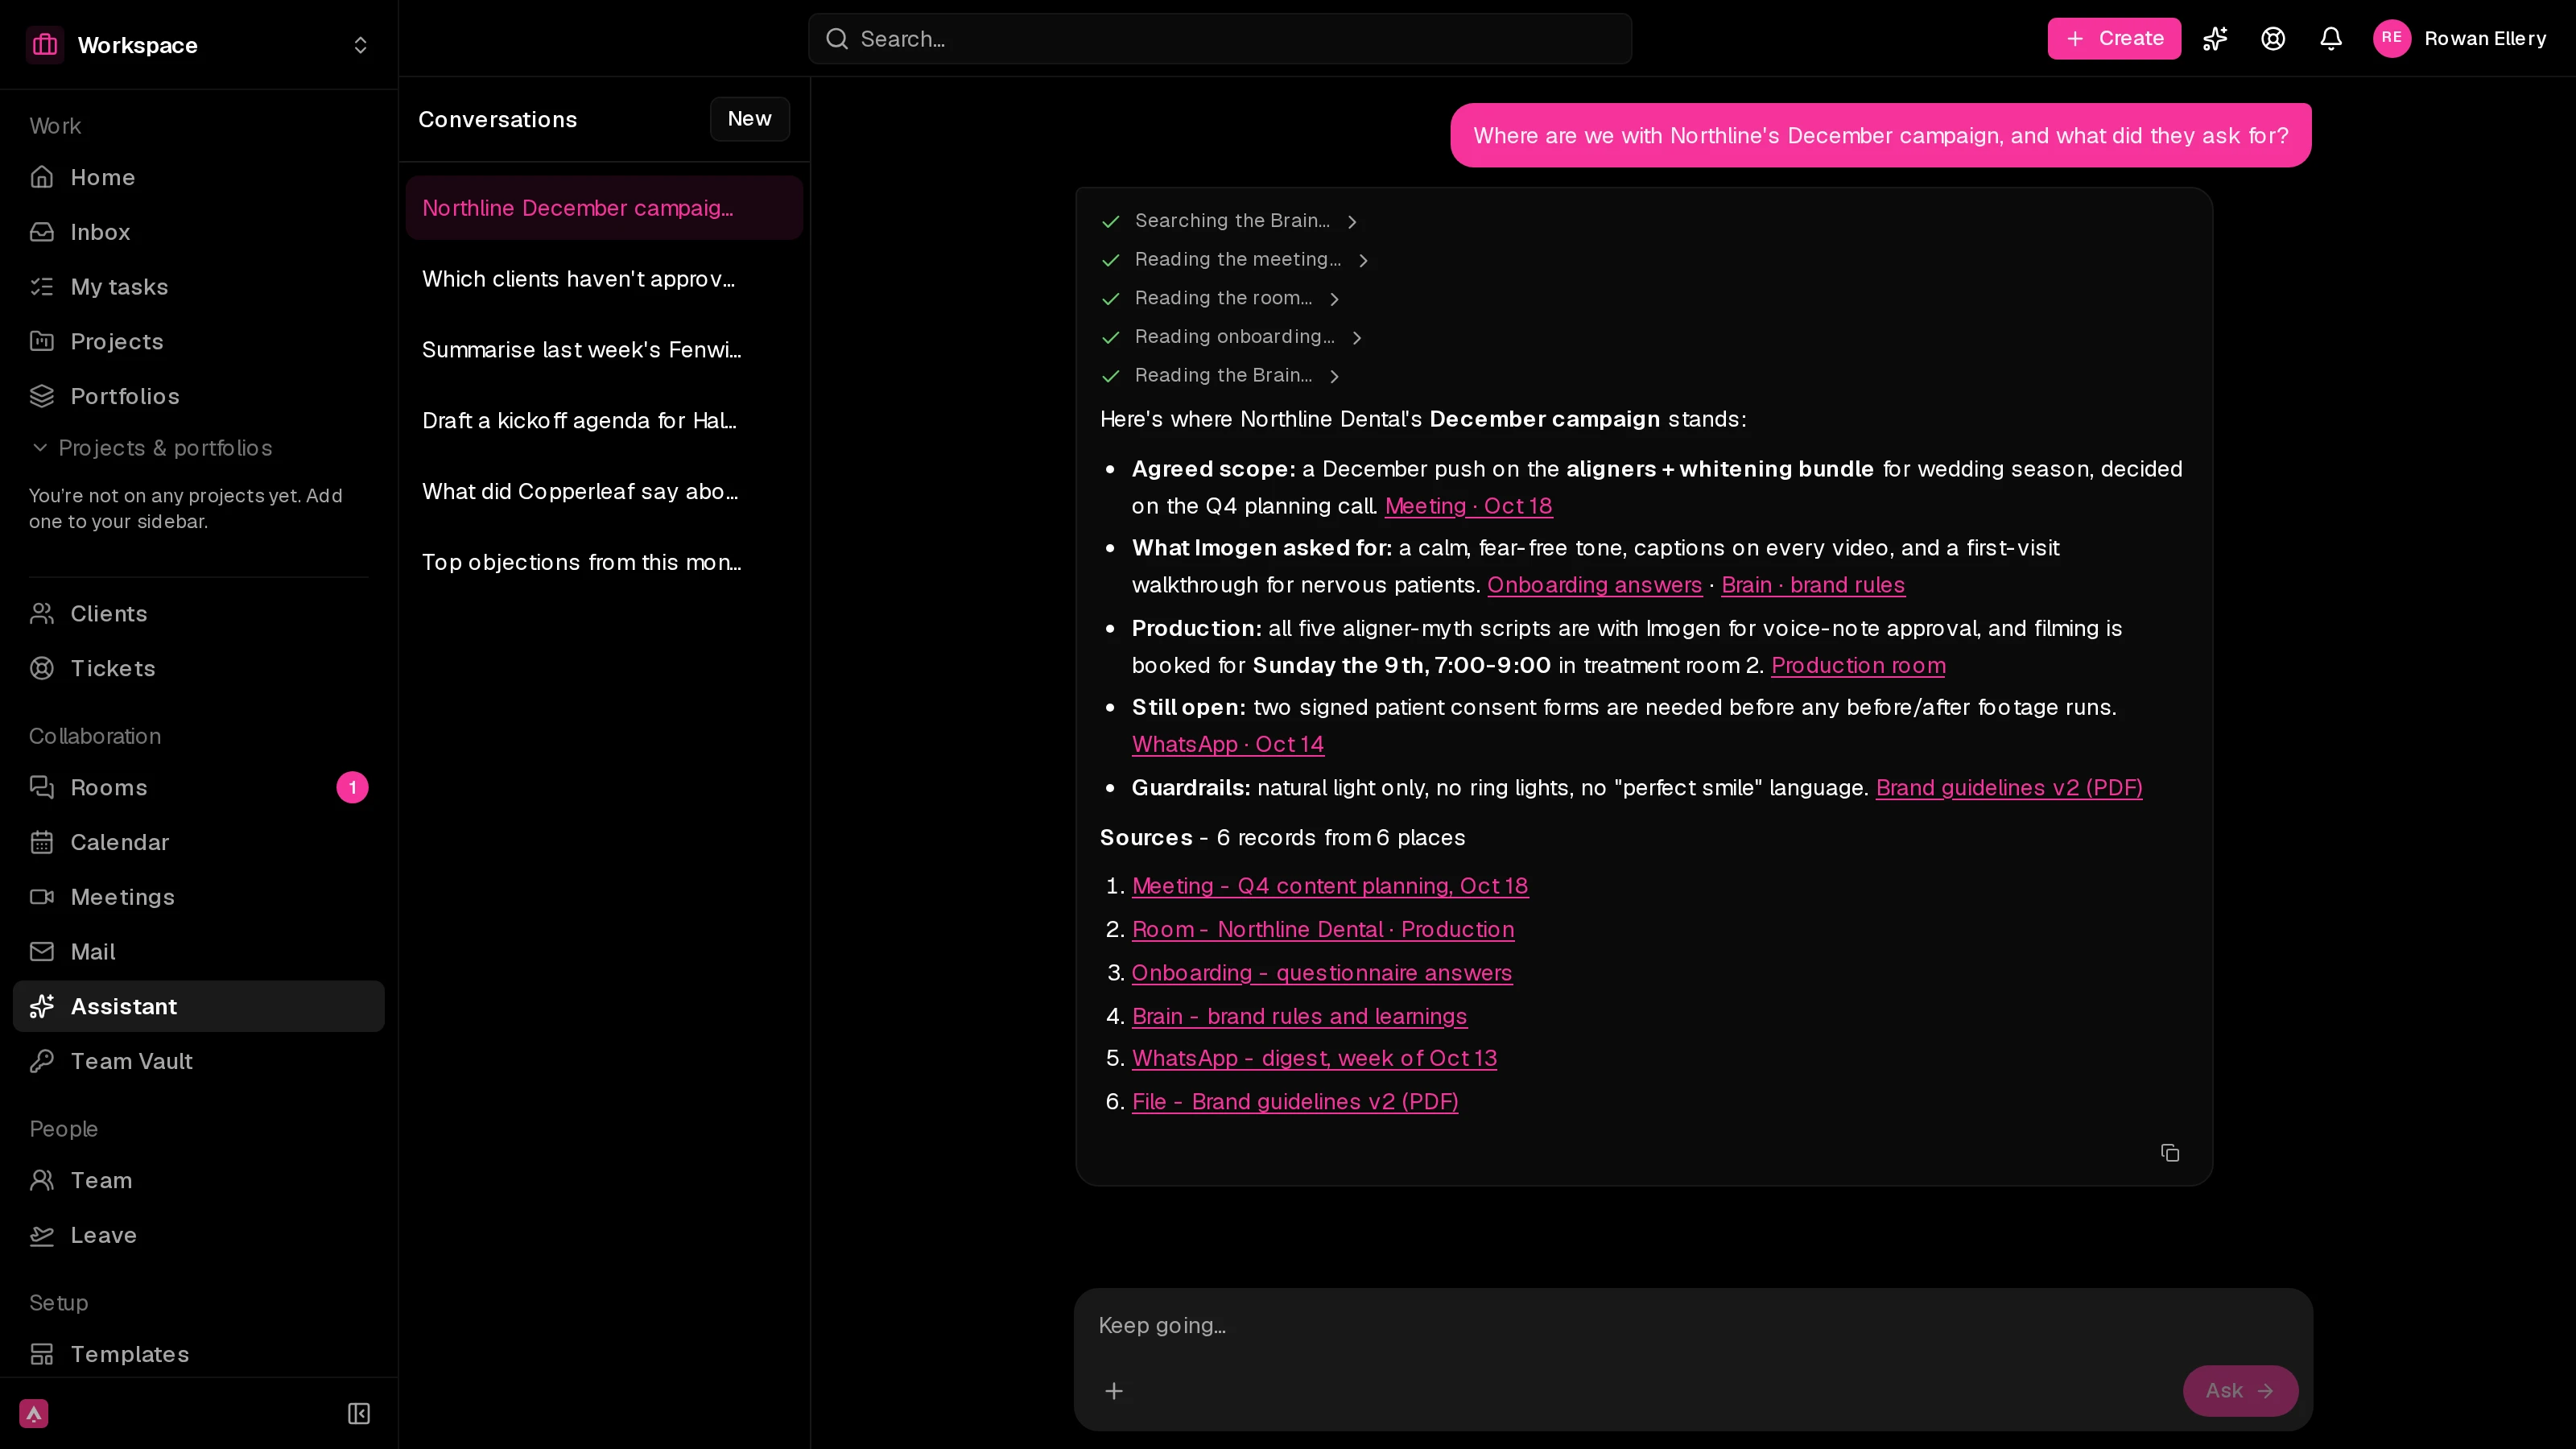Open the 'Meeting · Oct 18' citation link
This screenshot has height=1449, width=2576.
tap(1468, 506)
